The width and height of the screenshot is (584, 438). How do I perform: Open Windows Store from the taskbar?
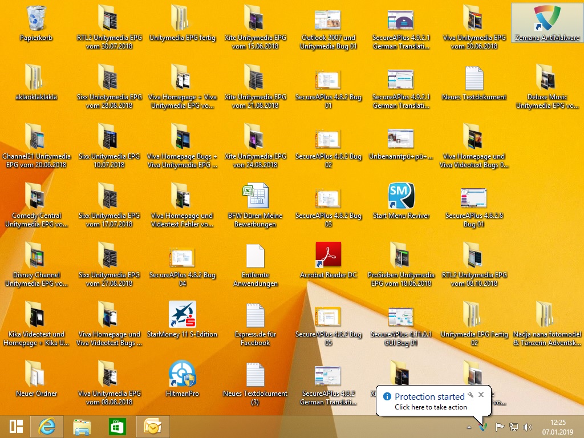click(117, 427)
